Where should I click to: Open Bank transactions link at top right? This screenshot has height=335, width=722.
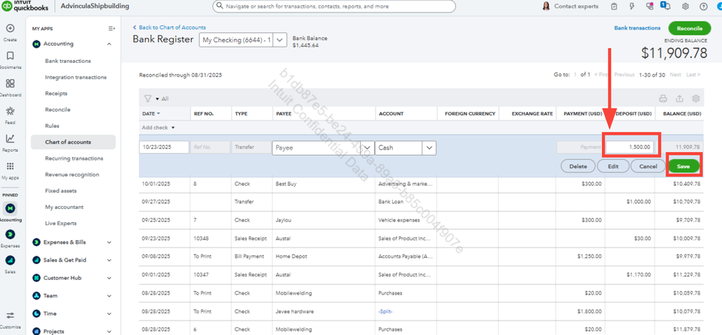point(637,28)
